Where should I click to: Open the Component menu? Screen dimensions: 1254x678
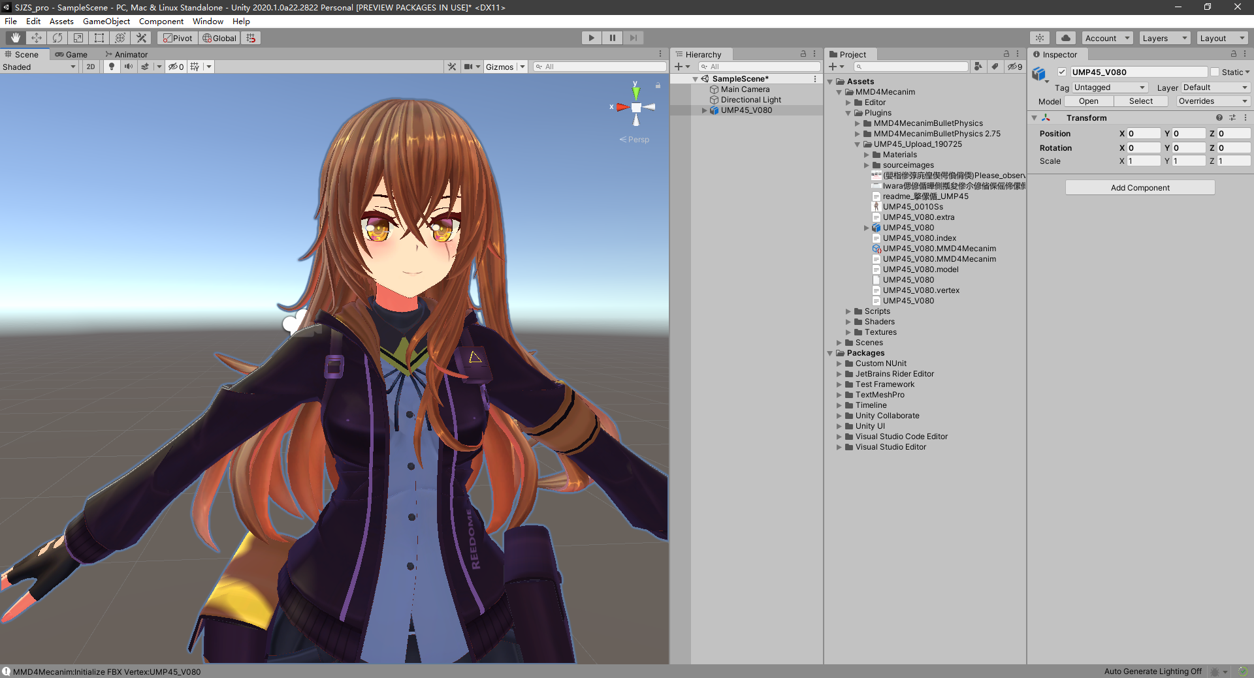tap(161, 21)
